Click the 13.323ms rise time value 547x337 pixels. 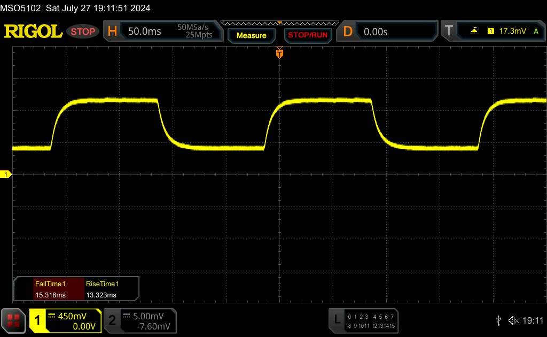[101, 295]
